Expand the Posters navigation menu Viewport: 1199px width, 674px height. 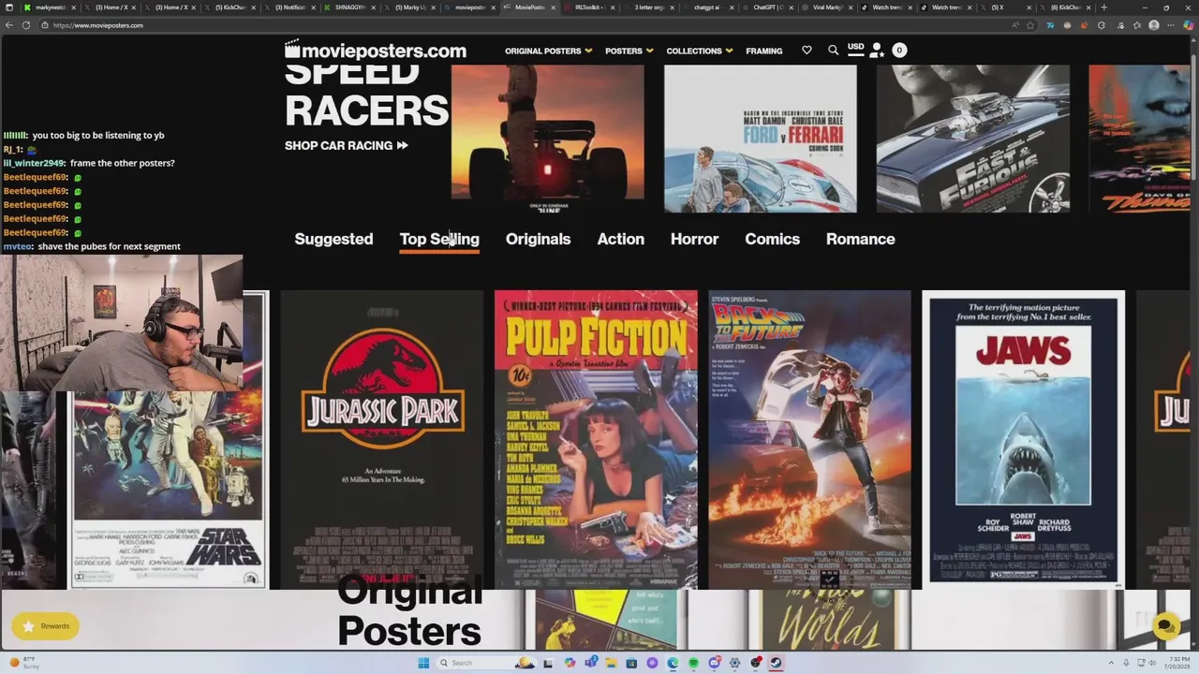pyautogui.click(x=629, y=51)
